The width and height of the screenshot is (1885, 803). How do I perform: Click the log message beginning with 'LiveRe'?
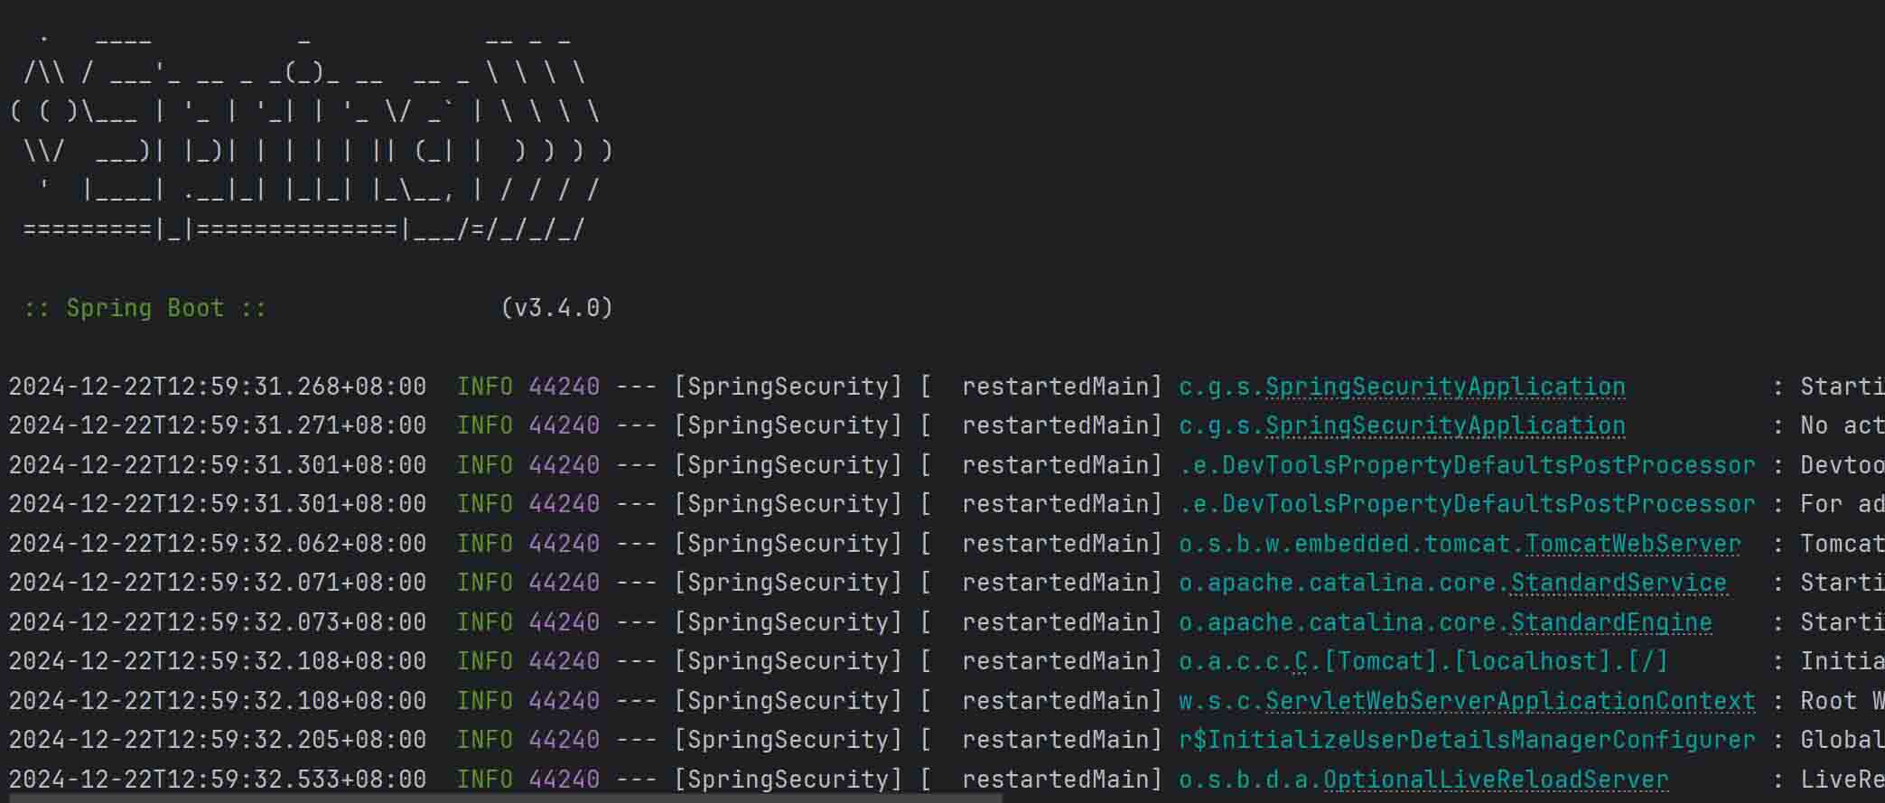tap(1842, 780)
